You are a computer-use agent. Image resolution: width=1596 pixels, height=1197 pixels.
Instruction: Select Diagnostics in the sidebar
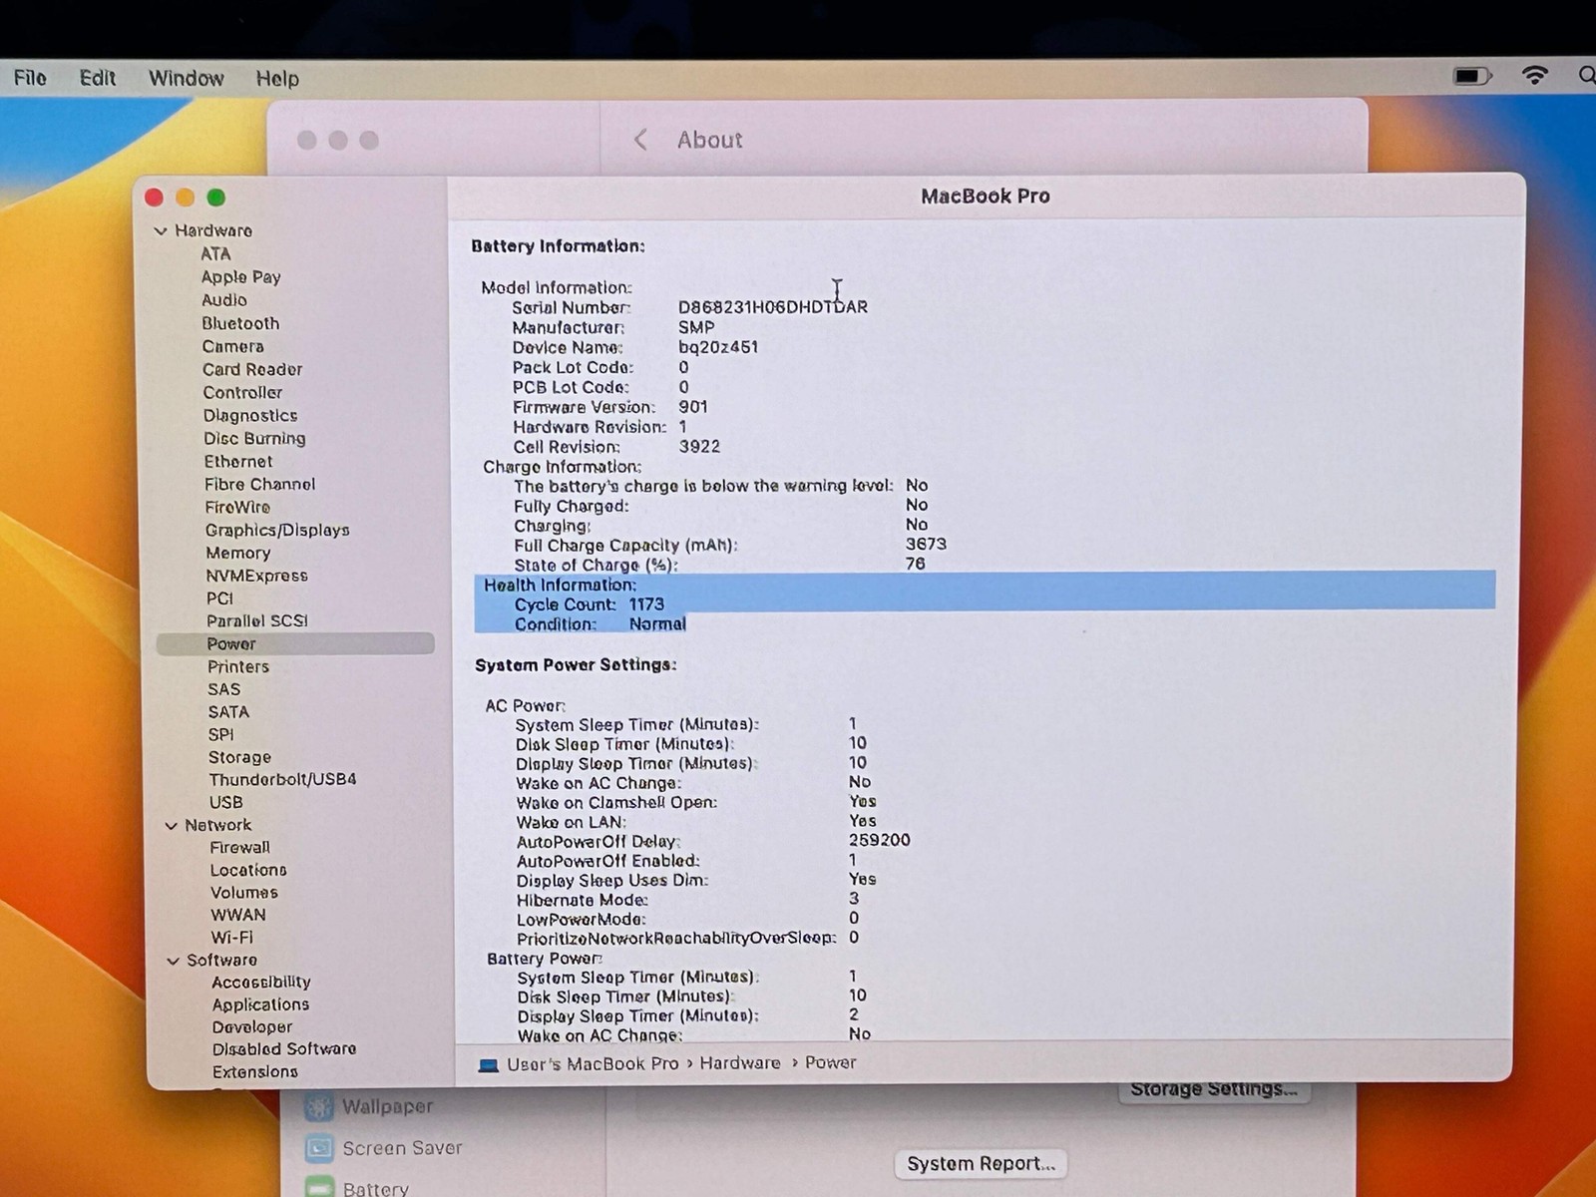250,415
